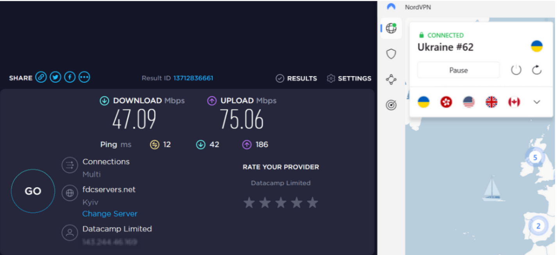Image resolution: width=559 pixels, height=255 pixels.
Task: Click the server name fdcservers.net
Action: 109,190
